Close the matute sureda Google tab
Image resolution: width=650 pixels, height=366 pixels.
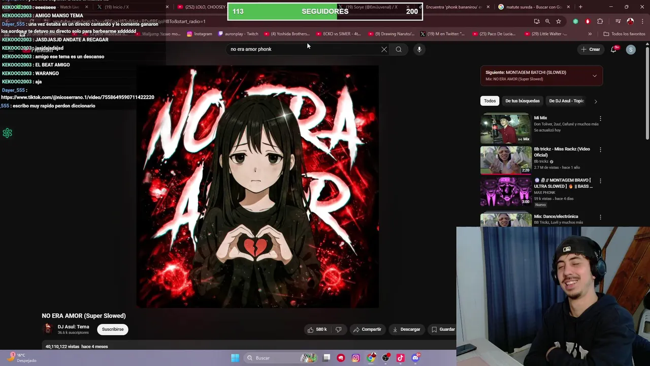[x=568, y=7]
